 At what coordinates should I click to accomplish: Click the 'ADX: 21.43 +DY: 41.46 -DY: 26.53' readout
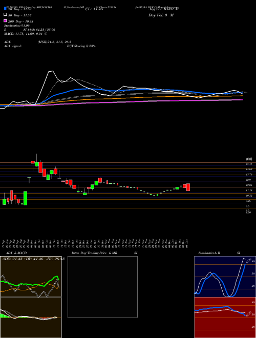pos(33,259)
